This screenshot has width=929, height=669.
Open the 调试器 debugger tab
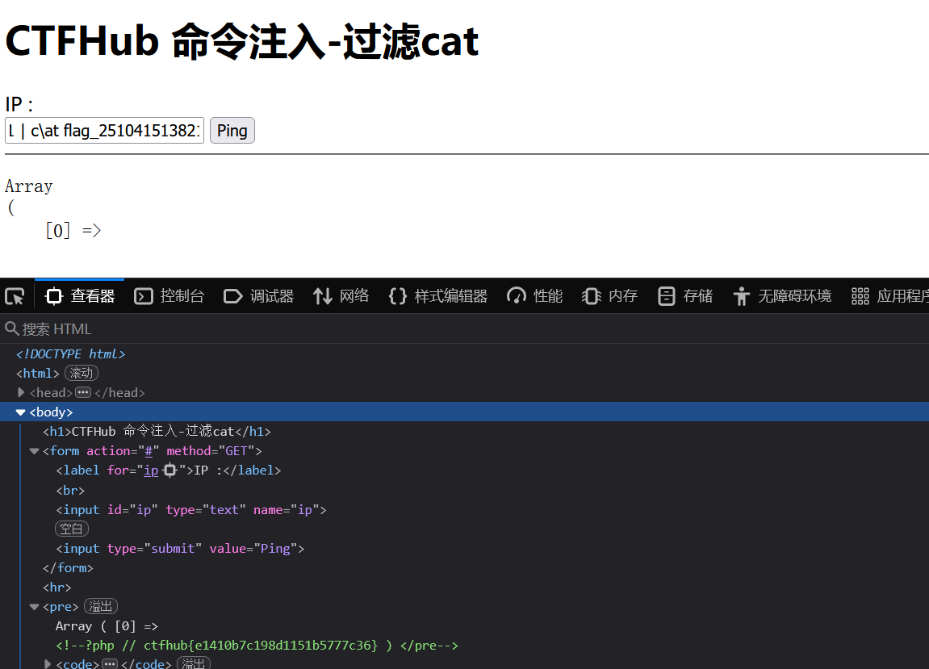pos(259,296)
